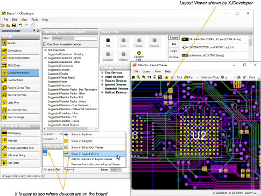This screenshot has height=196, width=261.
Task: Select Suggested Resistors - Pull row
Action: (62, 117)
